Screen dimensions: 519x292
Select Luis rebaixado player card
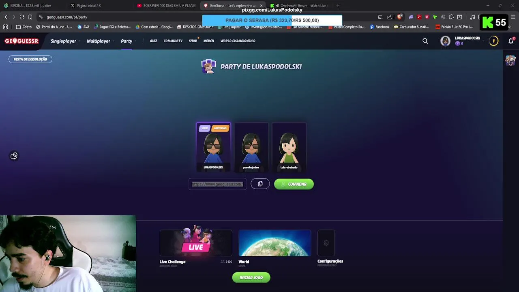pyautogui.click(x=289, y=147)
